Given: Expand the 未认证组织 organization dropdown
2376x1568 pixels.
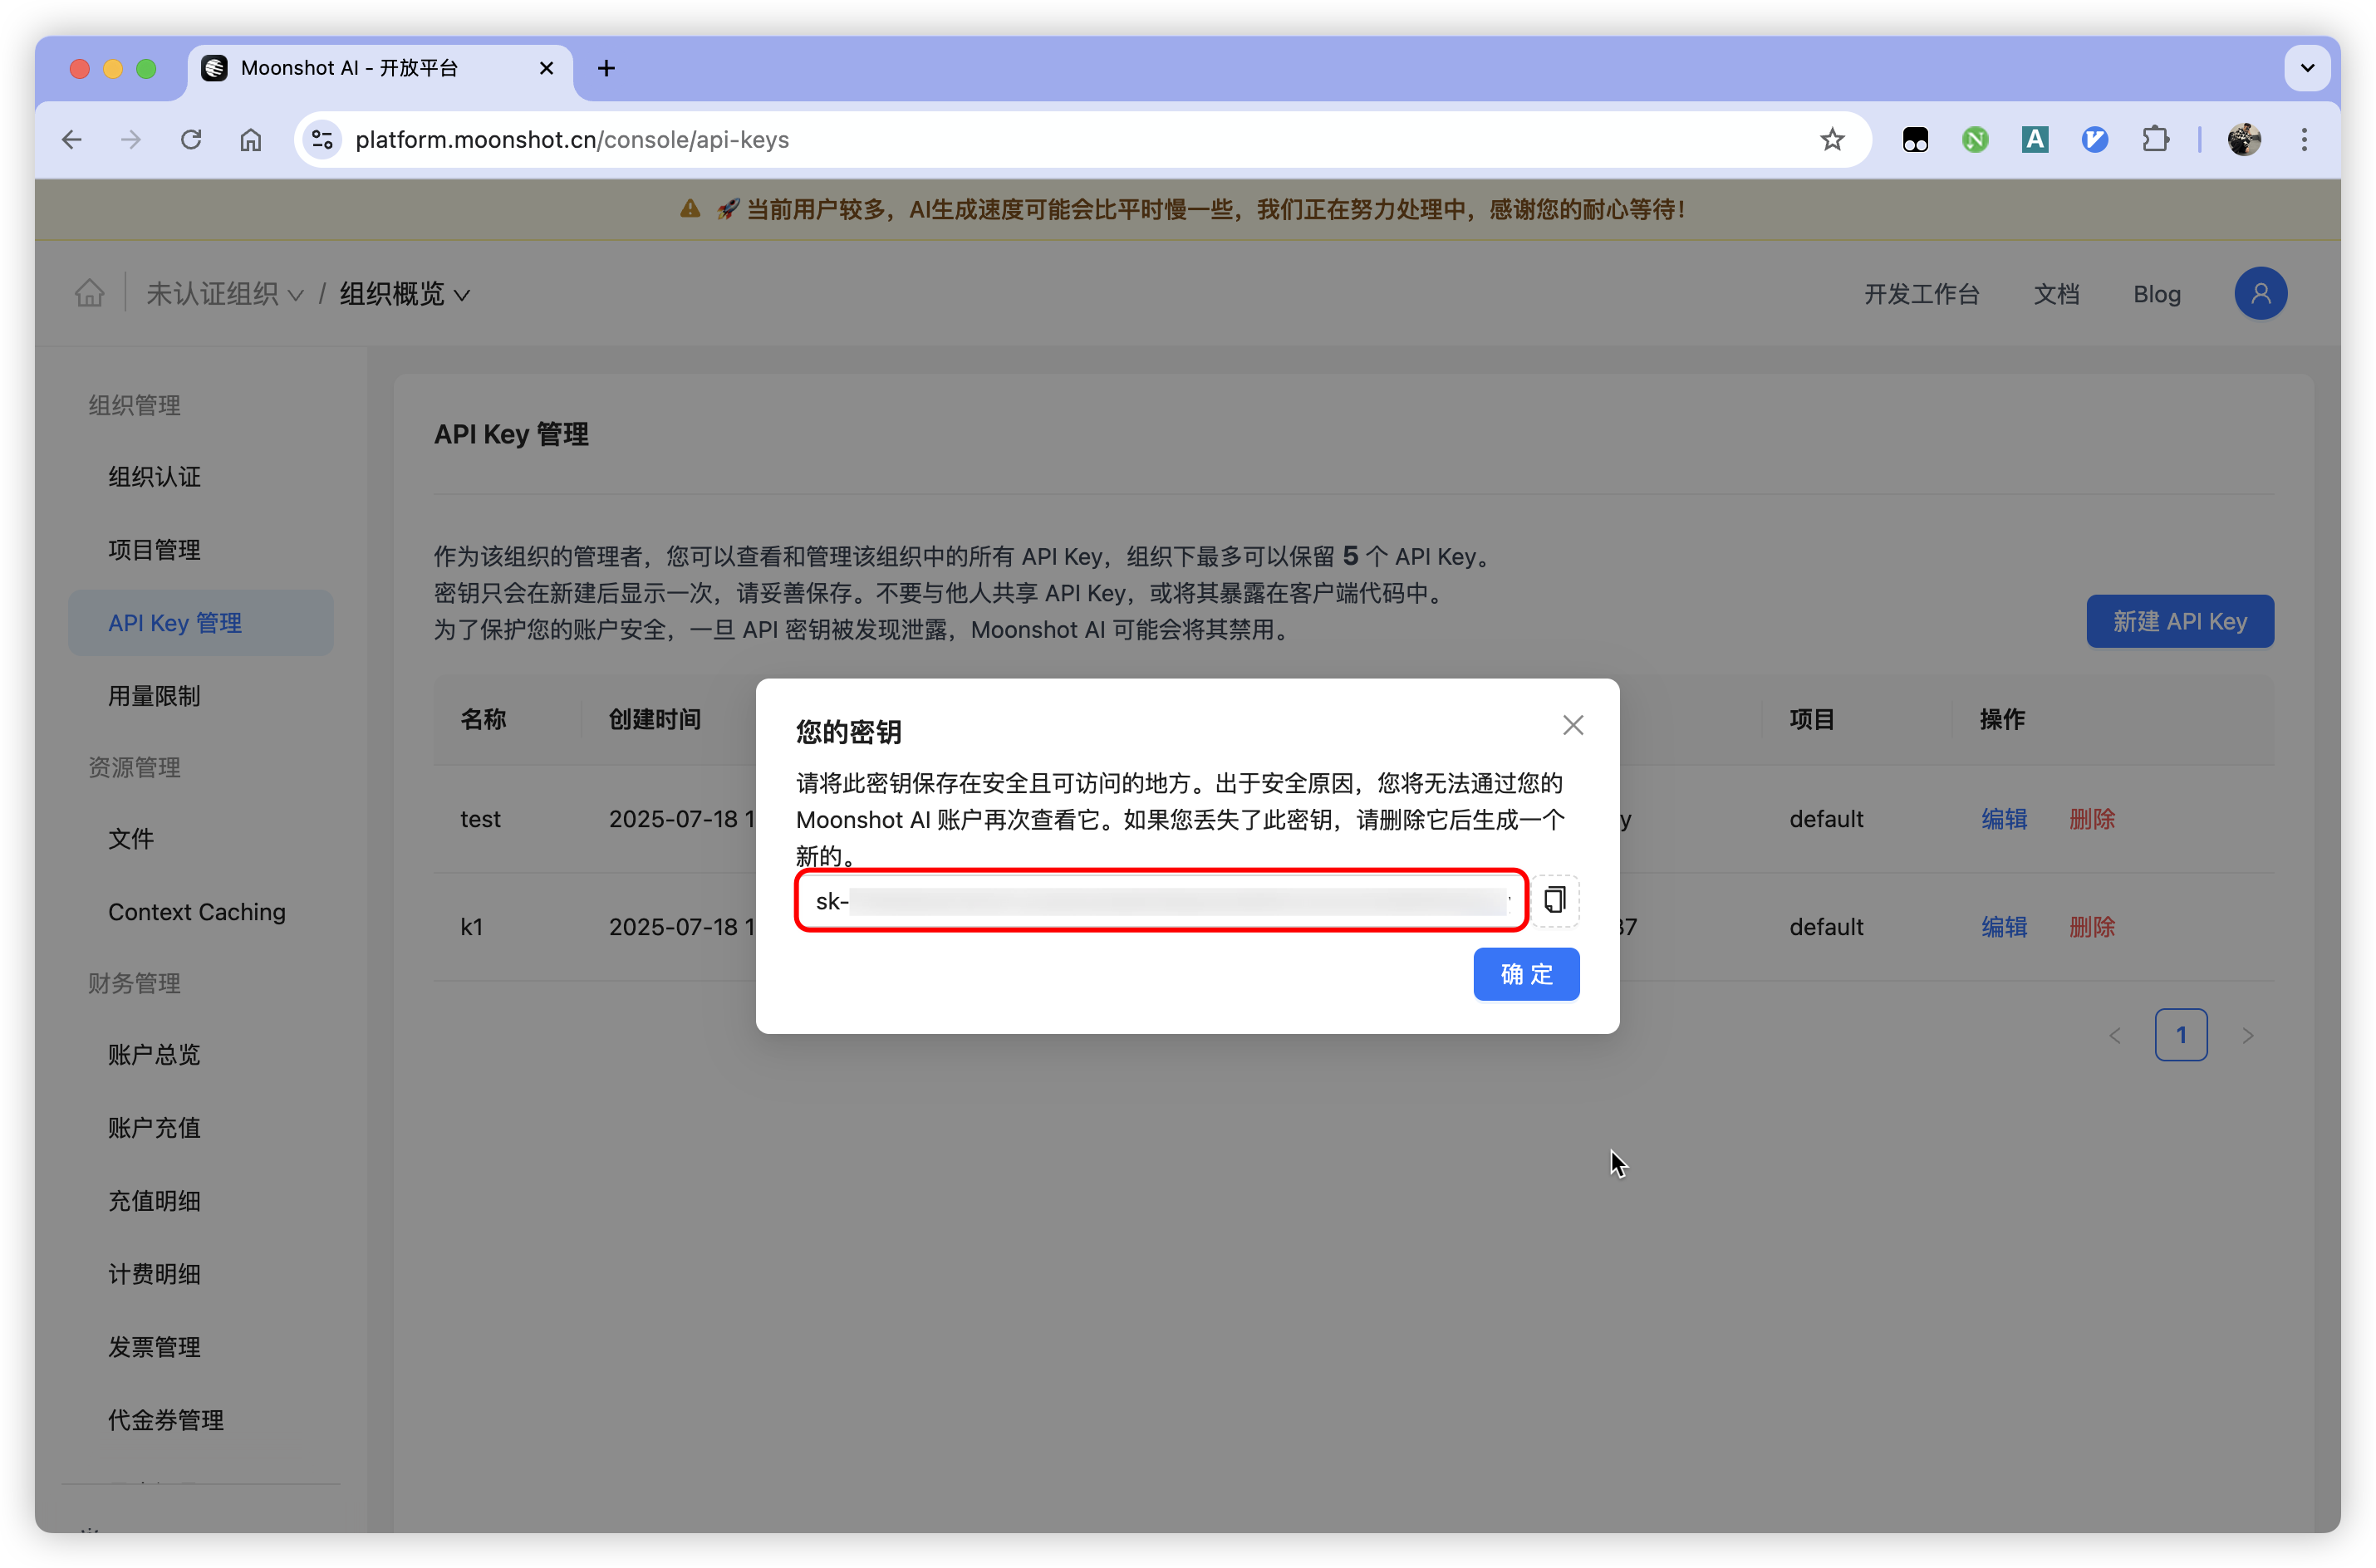Looking at the screenshot, I should pos(225,294).
